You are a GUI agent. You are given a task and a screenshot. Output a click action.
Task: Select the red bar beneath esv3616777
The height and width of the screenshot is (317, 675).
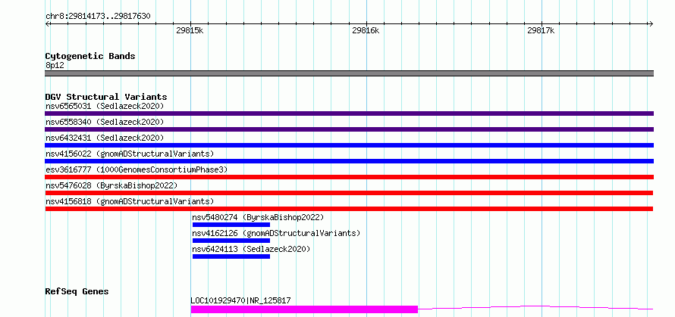point(349,177)
